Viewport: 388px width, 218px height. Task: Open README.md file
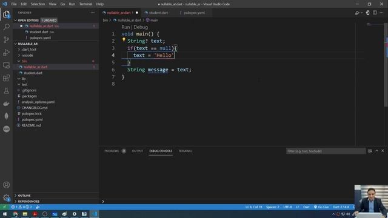click(x=31, y=125)
